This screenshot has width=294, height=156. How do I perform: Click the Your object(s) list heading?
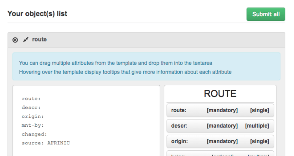37,13
